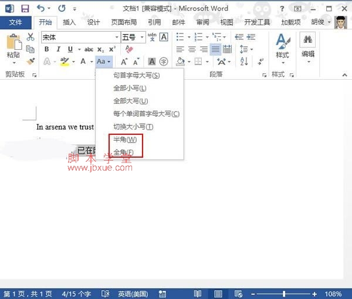Toggle Italic formatting
352x299 pixels.
coord(58,49)
